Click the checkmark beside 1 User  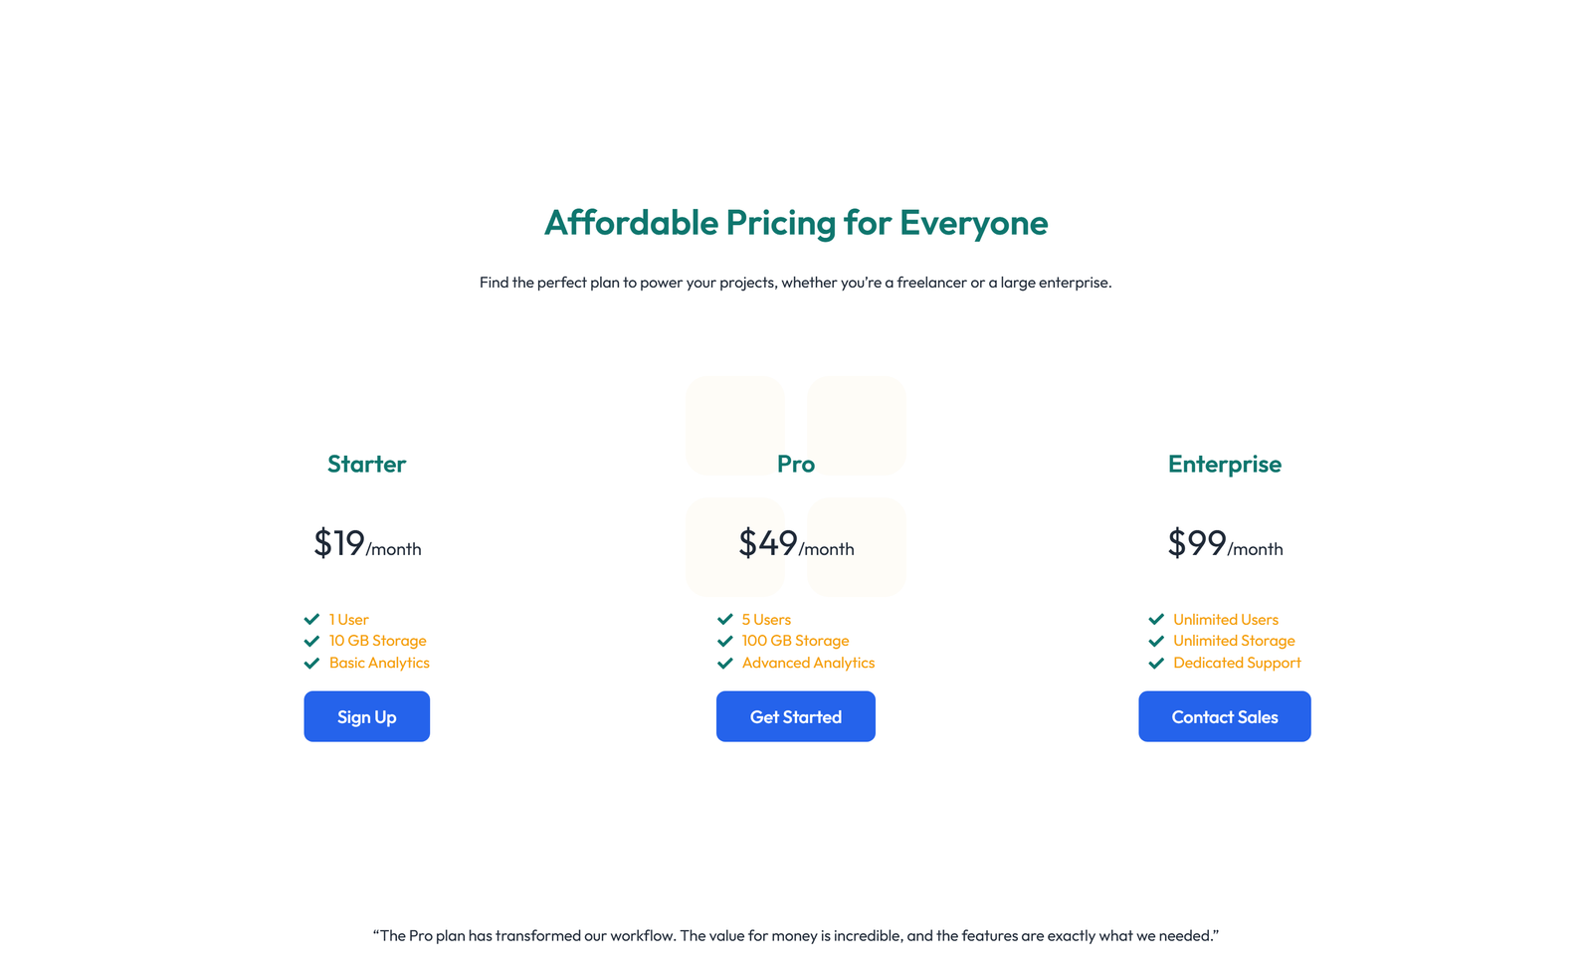tap(310, 619)
